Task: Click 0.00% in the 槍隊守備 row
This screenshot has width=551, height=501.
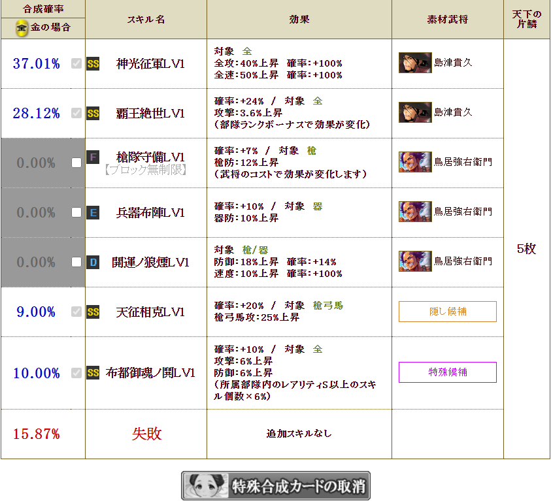Action: [x=36, y=163]
